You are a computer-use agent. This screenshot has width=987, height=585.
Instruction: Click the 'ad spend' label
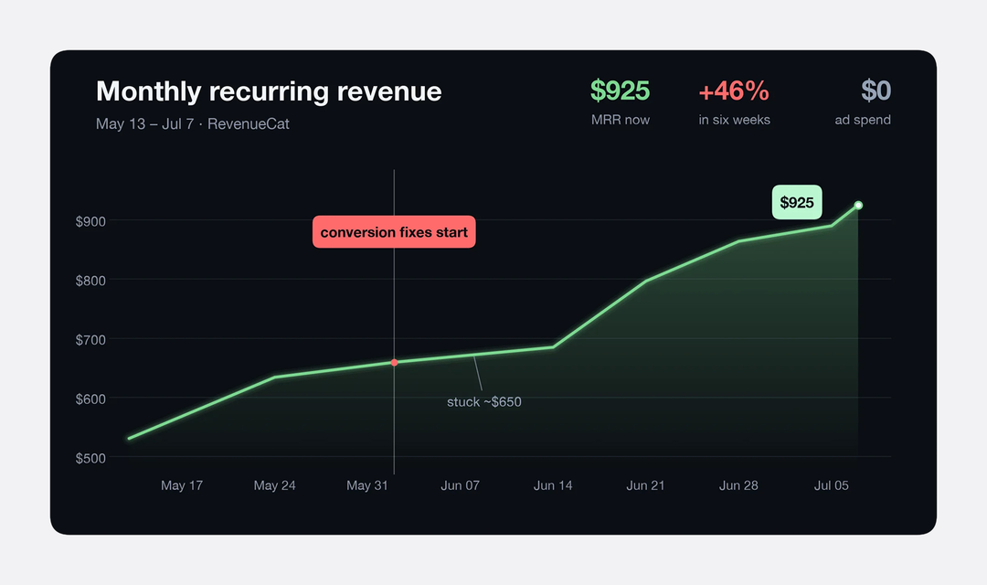863,120
